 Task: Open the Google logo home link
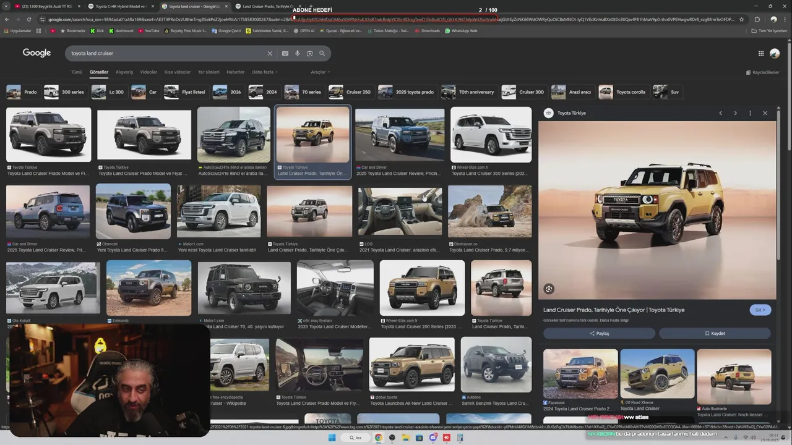37,53
